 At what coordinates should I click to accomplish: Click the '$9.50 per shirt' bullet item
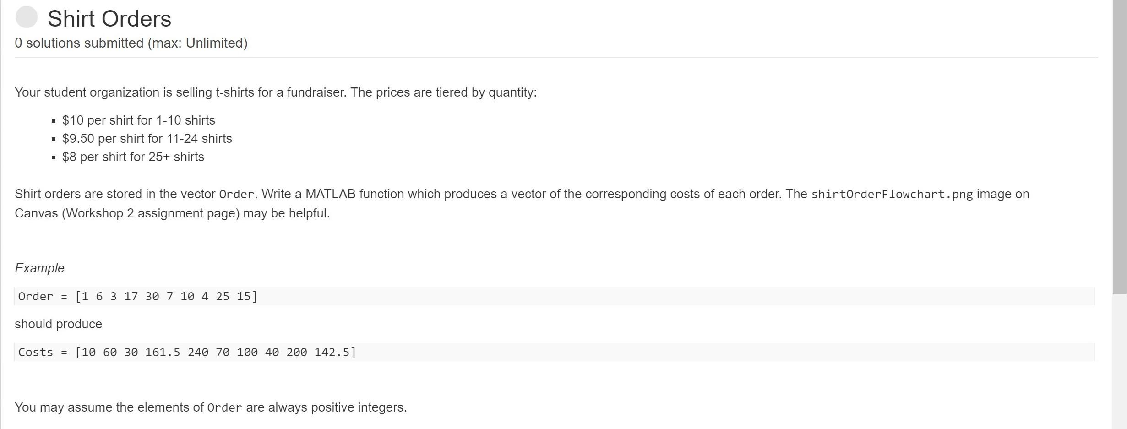pyautogui.click(x=147, y=138)
